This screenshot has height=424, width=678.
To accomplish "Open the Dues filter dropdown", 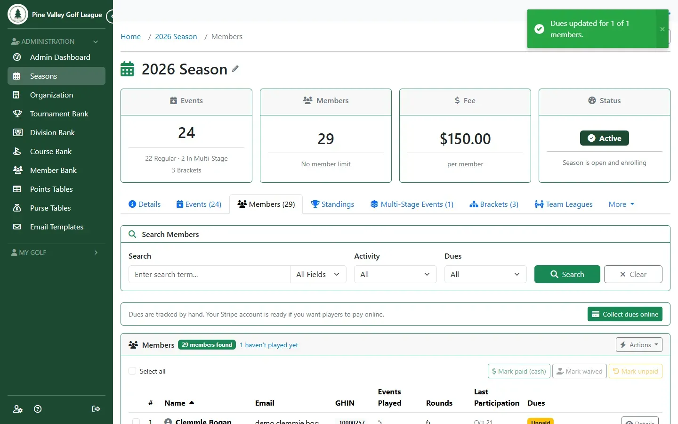I will pyautogui.click(x=485, y=274).
